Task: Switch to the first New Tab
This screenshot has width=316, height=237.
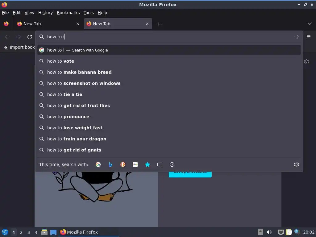Action: point(48,24)
